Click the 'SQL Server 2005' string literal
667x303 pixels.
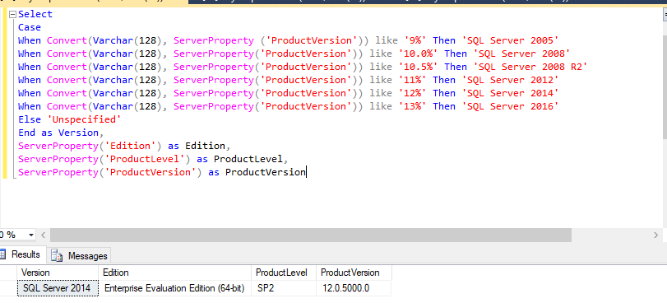pos(510,40)
